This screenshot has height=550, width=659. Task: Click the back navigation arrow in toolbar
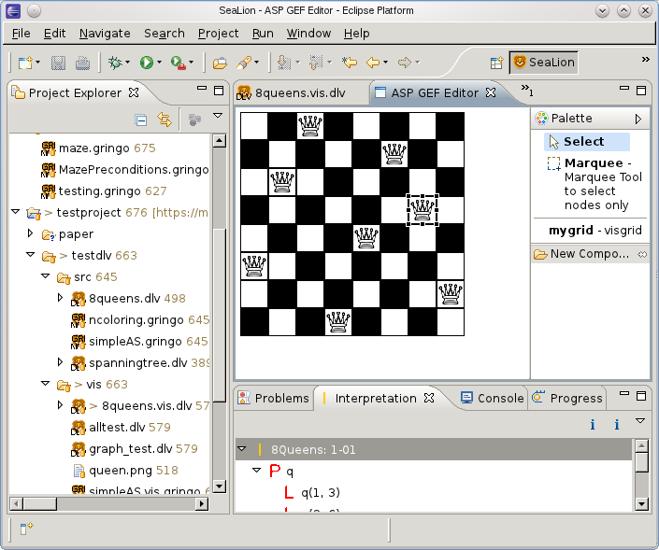[x=373, y=63]
